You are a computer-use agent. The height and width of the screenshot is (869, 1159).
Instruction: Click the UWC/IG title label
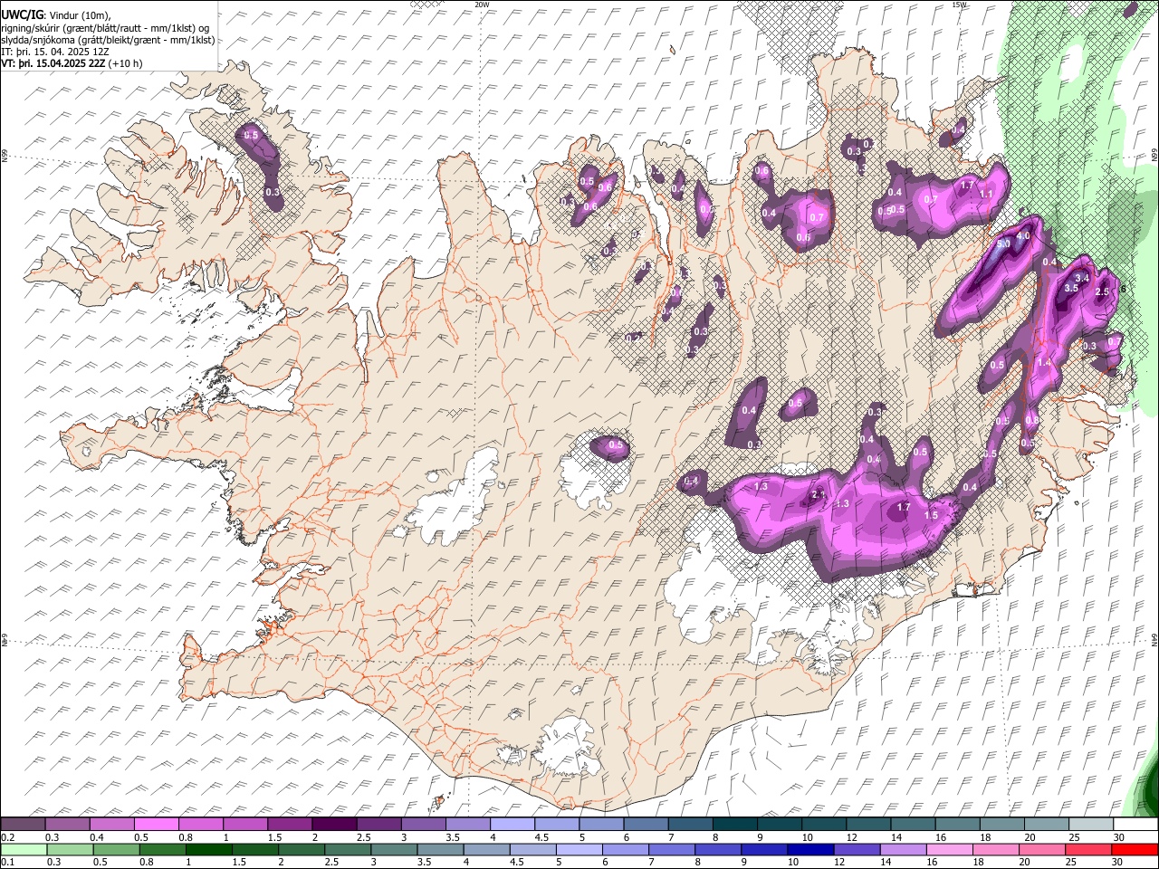coord(22,14)
